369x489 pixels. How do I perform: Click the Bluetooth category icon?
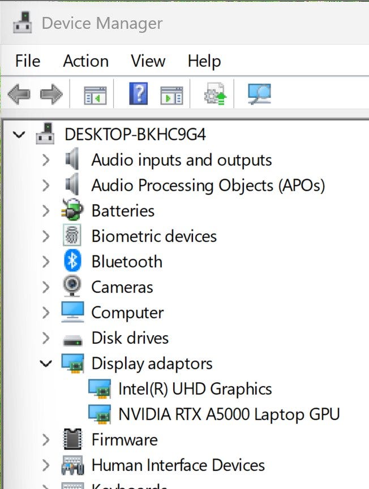pyautogui.click(x=72, y=261)
